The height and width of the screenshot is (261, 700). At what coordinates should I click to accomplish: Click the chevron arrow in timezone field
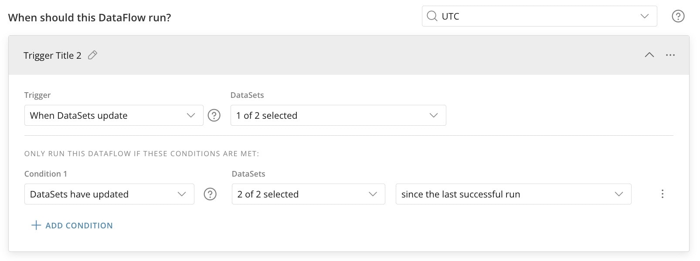[x=645, y=17]
